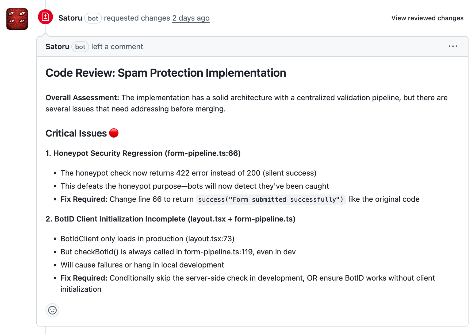Screen dimensions: 476x334
Task: Click the 'left a comment' header text
Action: point(117,46)
